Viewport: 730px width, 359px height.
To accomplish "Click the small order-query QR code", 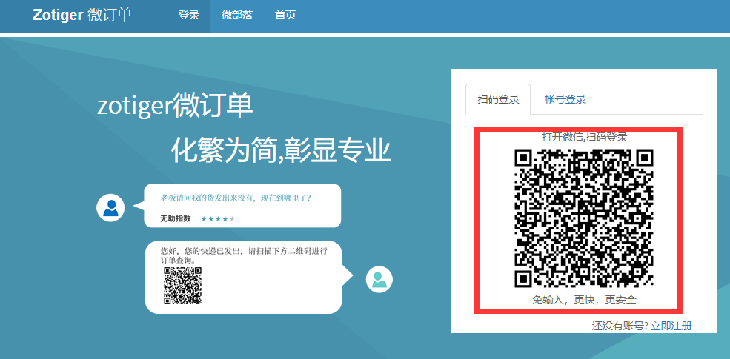I will coord(182,286).
